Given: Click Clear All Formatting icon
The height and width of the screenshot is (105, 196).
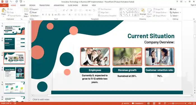Looking at the screenshot, I should pyautogui.click(x=71, y=10).
